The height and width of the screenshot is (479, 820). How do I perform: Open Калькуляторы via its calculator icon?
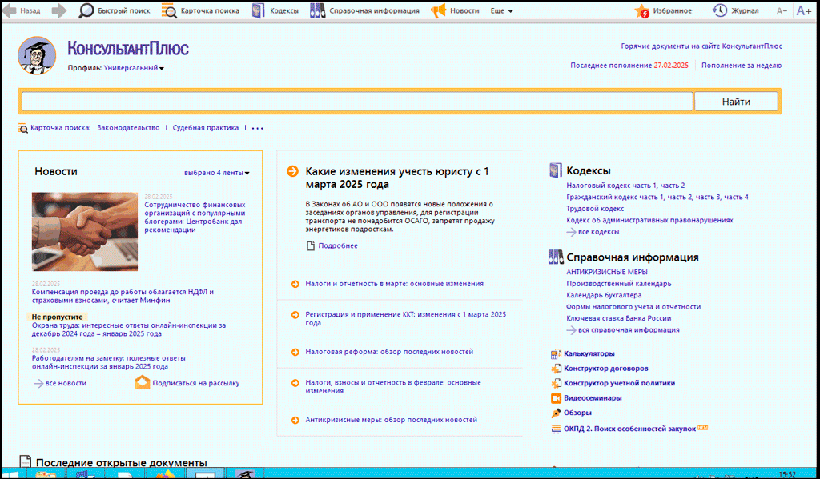556,354
